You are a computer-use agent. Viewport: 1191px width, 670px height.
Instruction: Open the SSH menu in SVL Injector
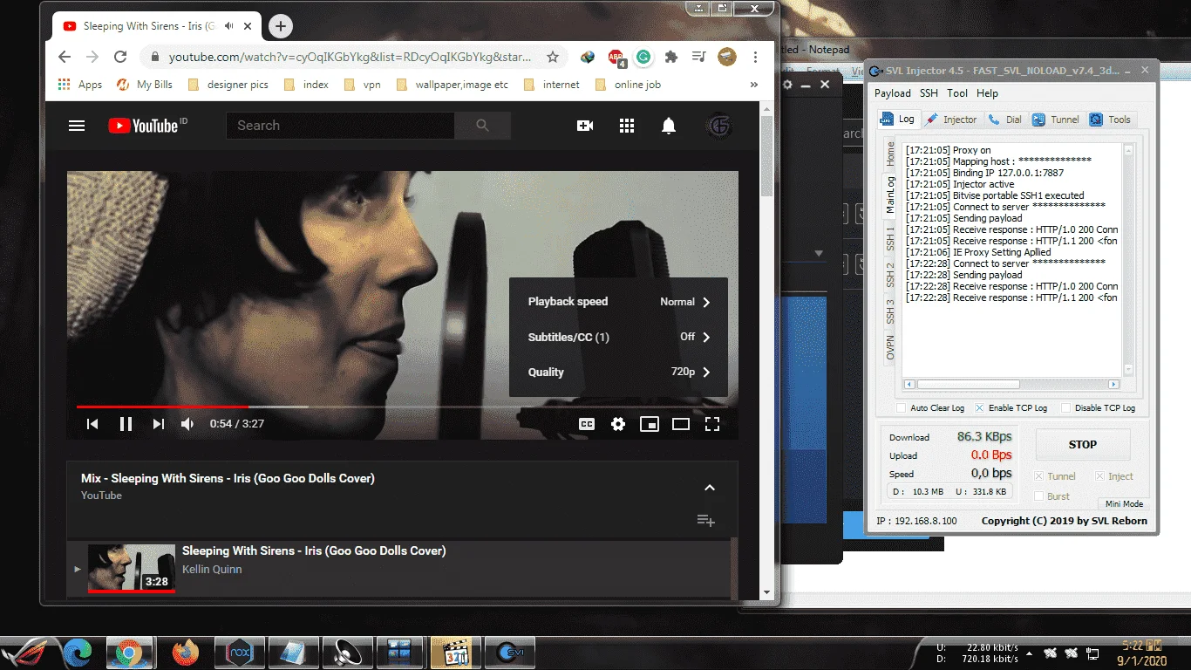click(929, 93)
